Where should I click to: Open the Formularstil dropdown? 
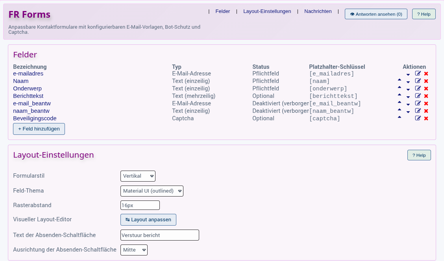coord(138,176)
